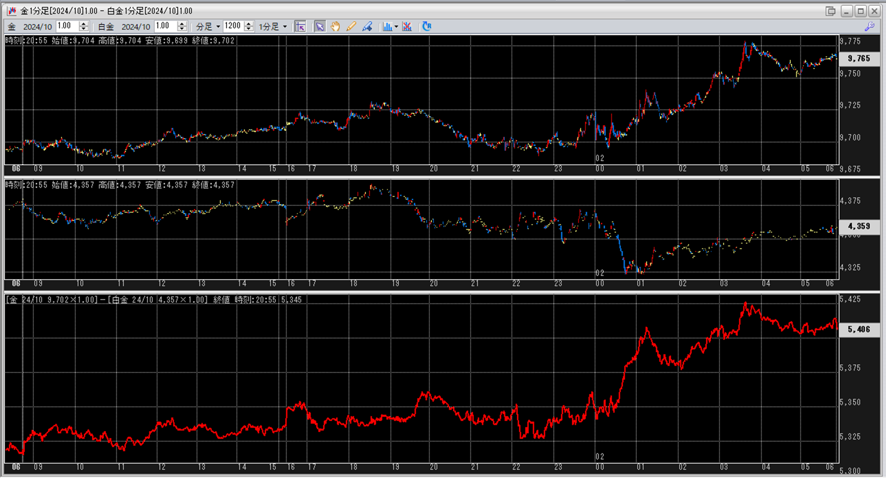Click the gold multiplier spinner arrows
The width and height of the screenshot is (886, 478).
(84, 26)
